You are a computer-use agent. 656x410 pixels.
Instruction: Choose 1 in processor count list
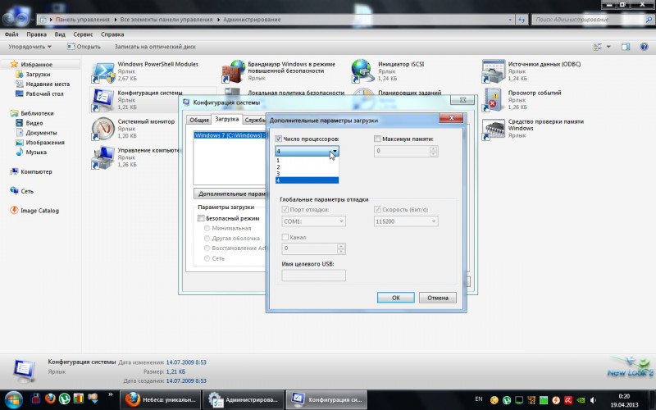click(x=307, y=160)
